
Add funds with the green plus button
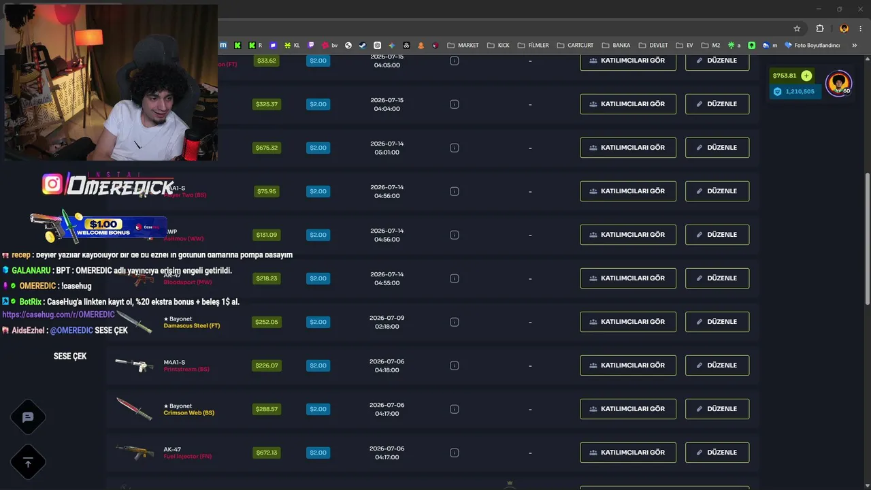tap(806, 76)
